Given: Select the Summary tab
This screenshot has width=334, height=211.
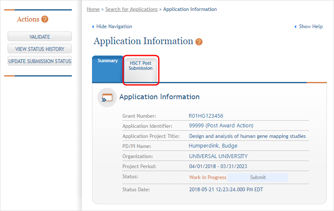Looking at the screenshot, I should pos(108,69).
